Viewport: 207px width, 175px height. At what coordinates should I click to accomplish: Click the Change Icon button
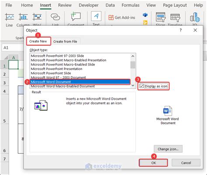tap(168, 149)
